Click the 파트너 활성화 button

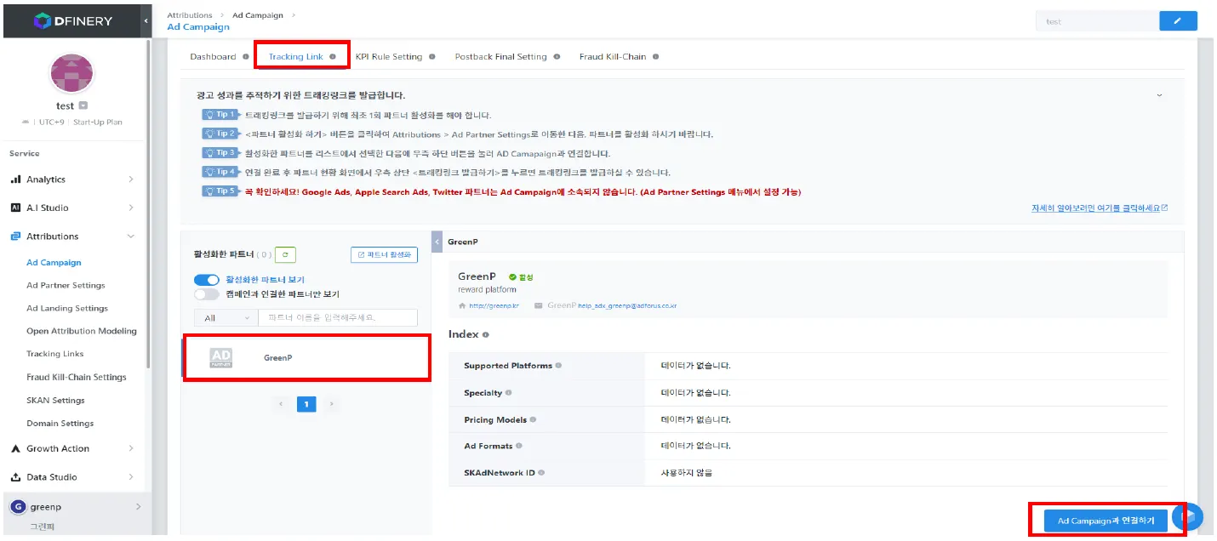[x=384, y=254]
